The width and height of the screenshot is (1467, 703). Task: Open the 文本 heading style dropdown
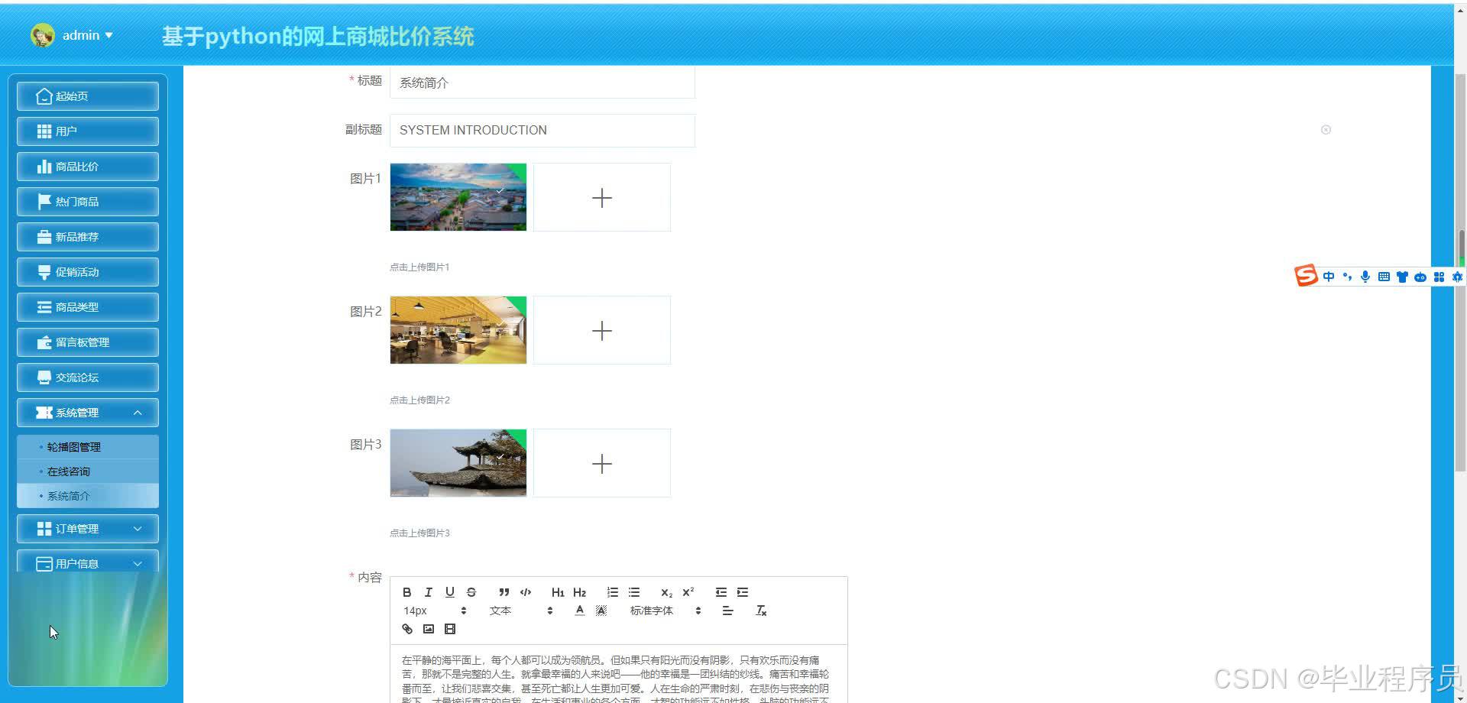[520, 611]
